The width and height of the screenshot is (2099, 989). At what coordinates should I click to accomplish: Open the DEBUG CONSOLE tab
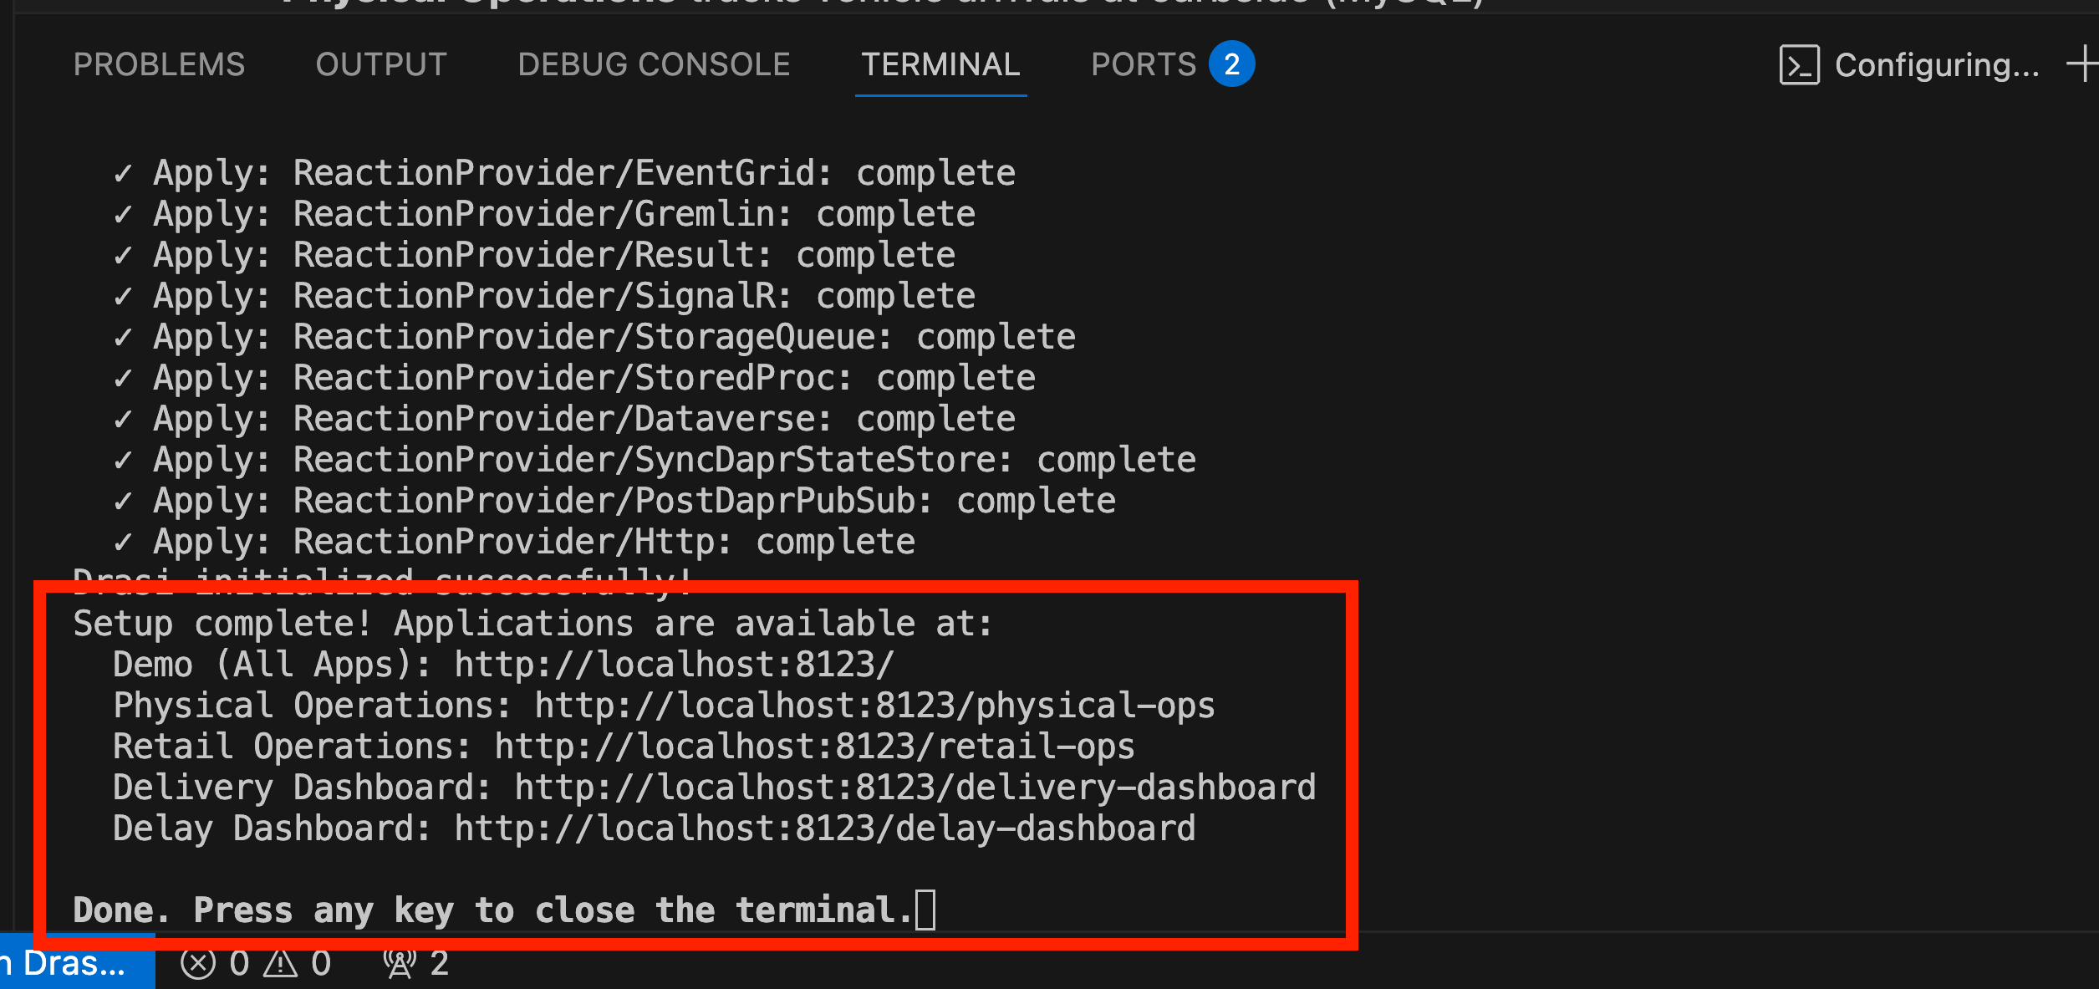(x=653, y=64)
